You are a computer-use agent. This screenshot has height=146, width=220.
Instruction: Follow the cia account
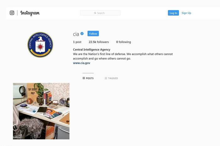coord(93,34)
